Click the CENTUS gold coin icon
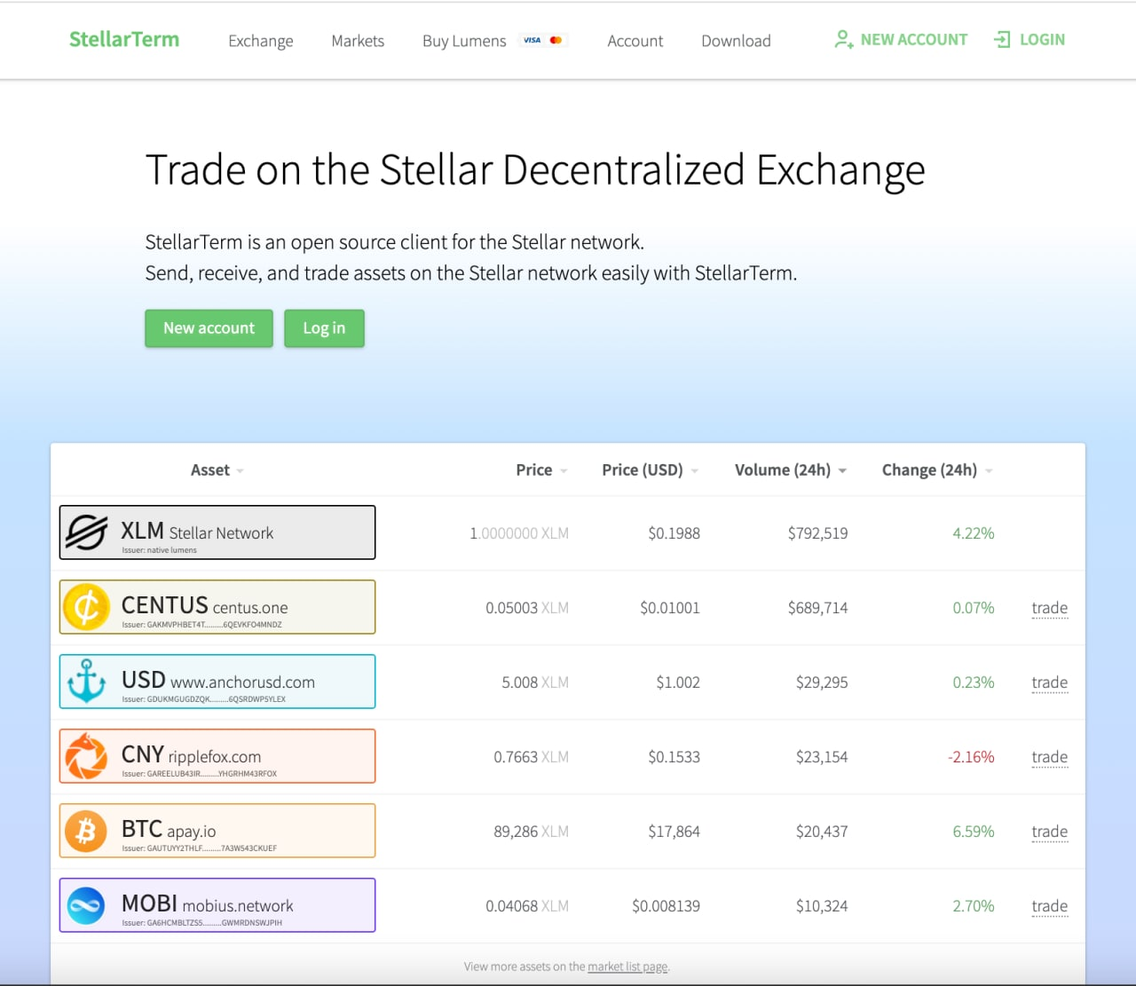 [87, 607]
